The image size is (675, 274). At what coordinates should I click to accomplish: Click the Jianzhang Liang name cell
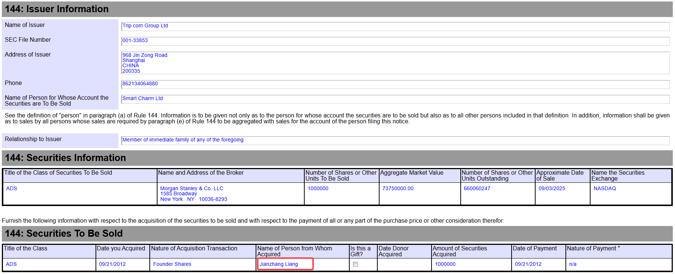point(279,264)
